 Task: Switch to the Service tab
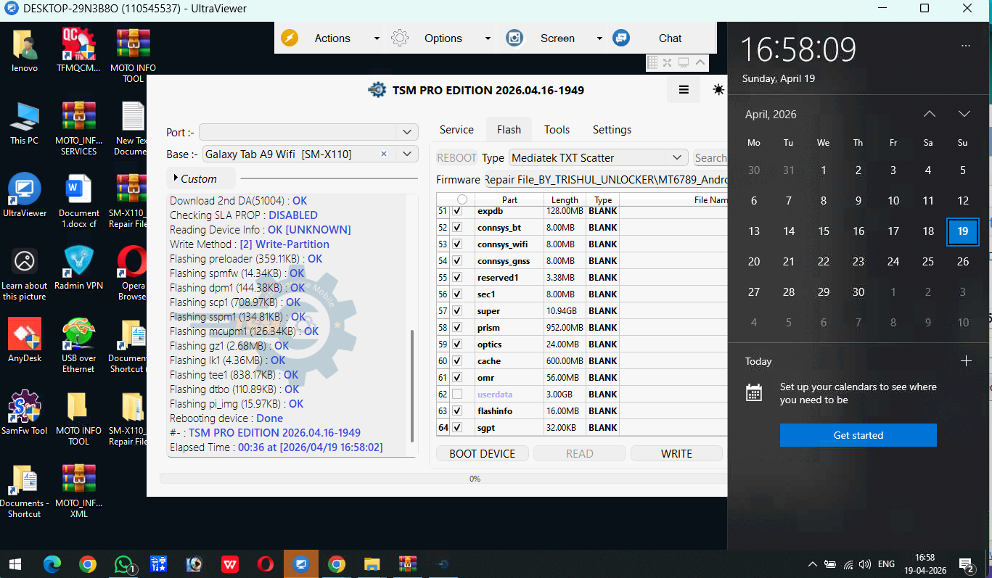point(456,130)
